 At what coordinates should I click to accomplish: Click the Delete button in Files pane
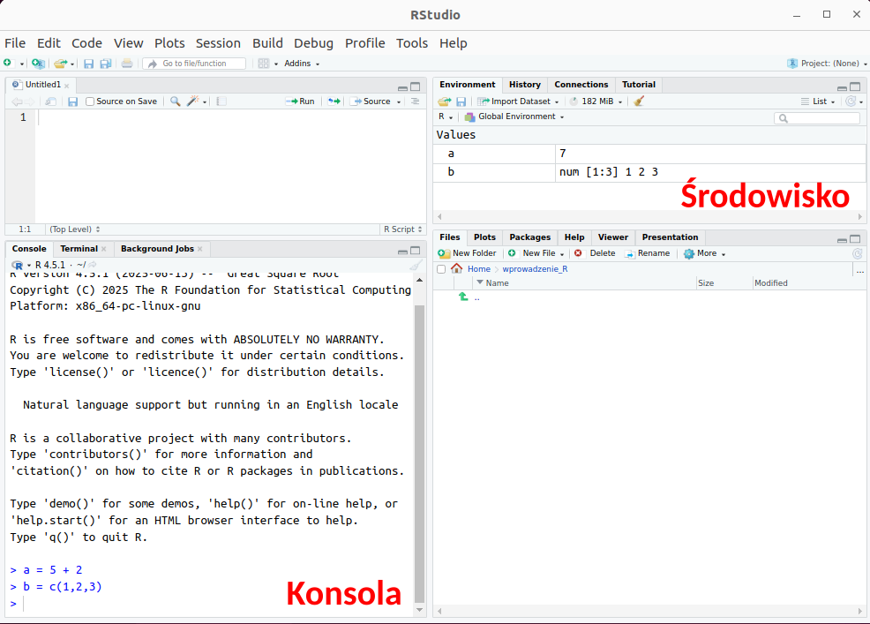tap(595, 253)
